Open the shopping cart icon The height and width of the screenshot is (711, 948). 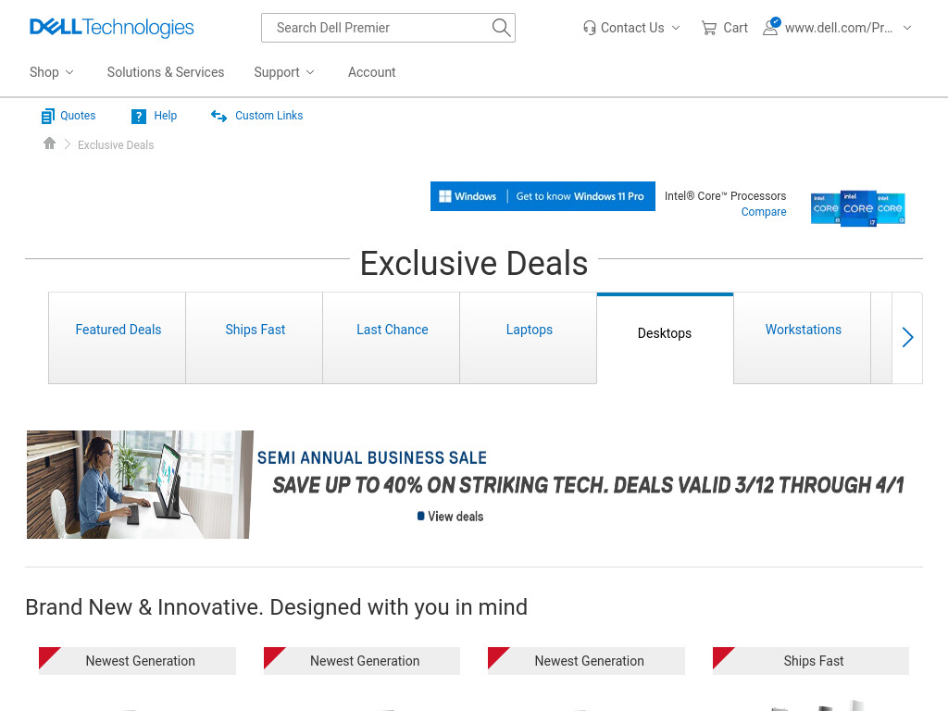click(708, 28)
